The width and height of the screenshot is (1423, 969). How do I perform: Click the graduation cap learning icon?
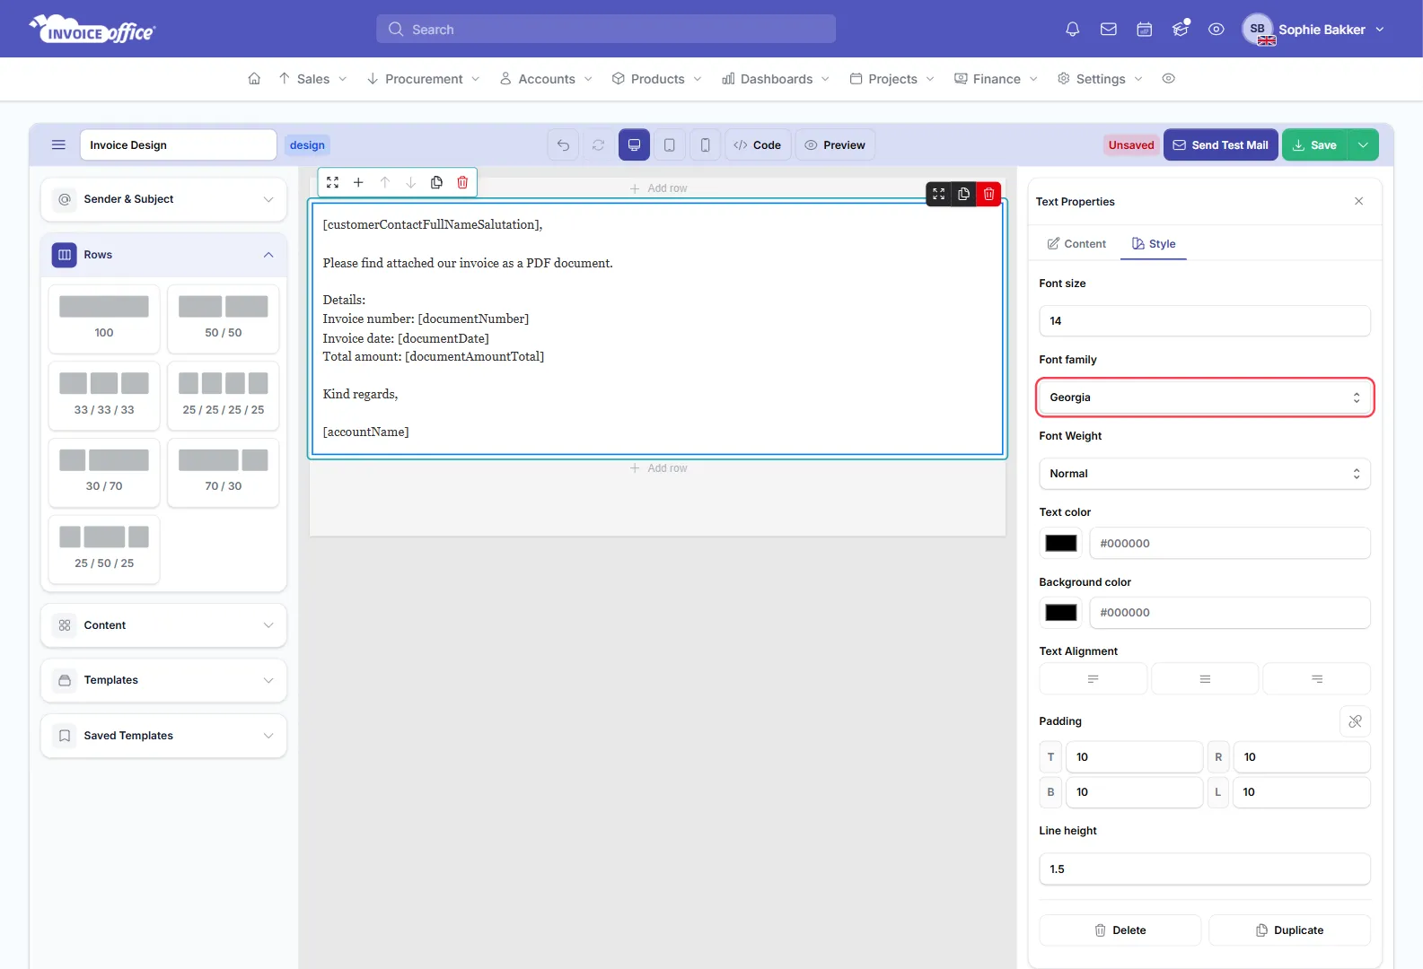[1181, 30]
